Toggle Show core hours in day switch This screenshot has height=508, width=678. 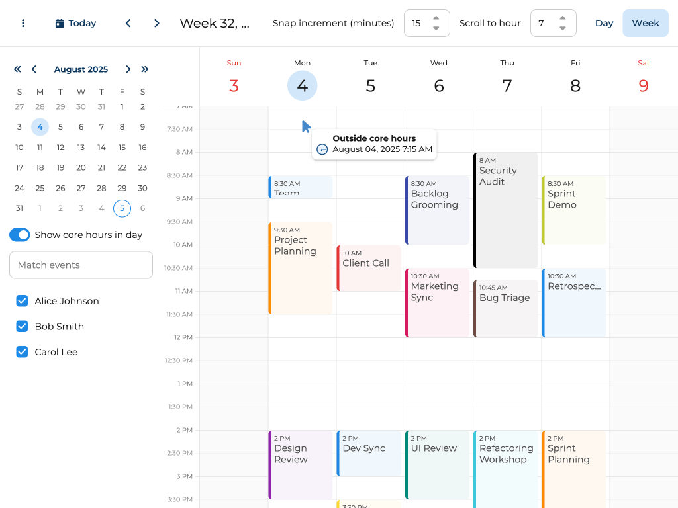[x=20, y=235]
